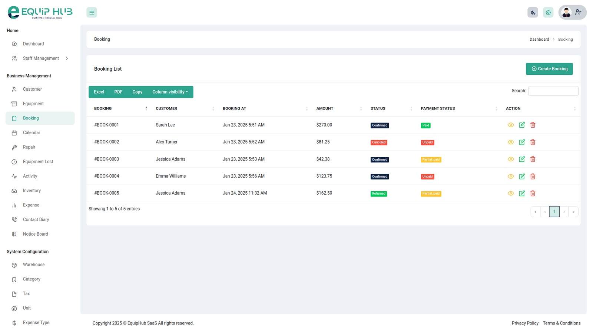Click the user profile avatar

566,13
